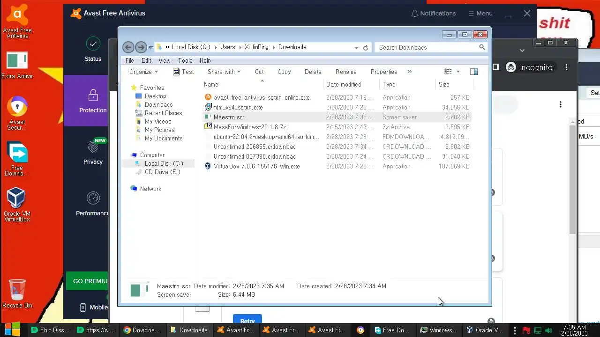Image resolution: width=600 pixels, height=337 pixels.
Task: Open Oracle VM VirtualBox desktop icon
Action: pos(17,204)
